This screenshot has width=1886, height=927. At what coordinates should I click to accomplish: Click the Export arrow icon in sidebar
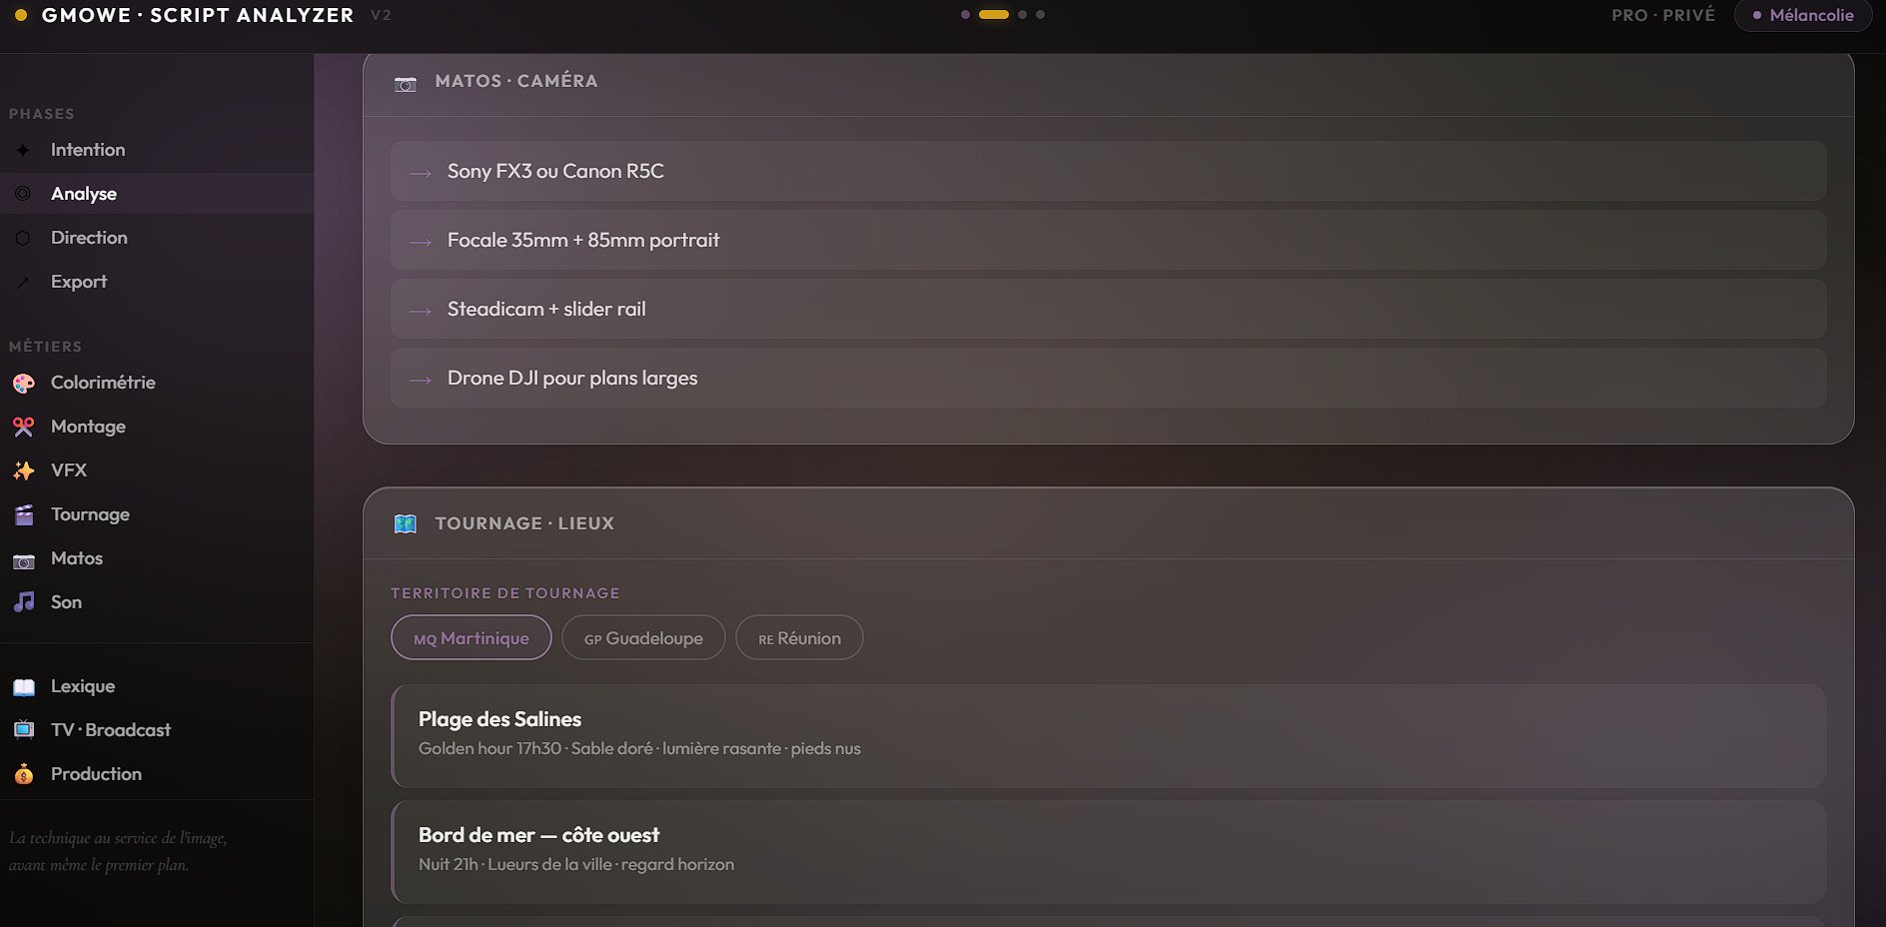click(x=23, y=282)
